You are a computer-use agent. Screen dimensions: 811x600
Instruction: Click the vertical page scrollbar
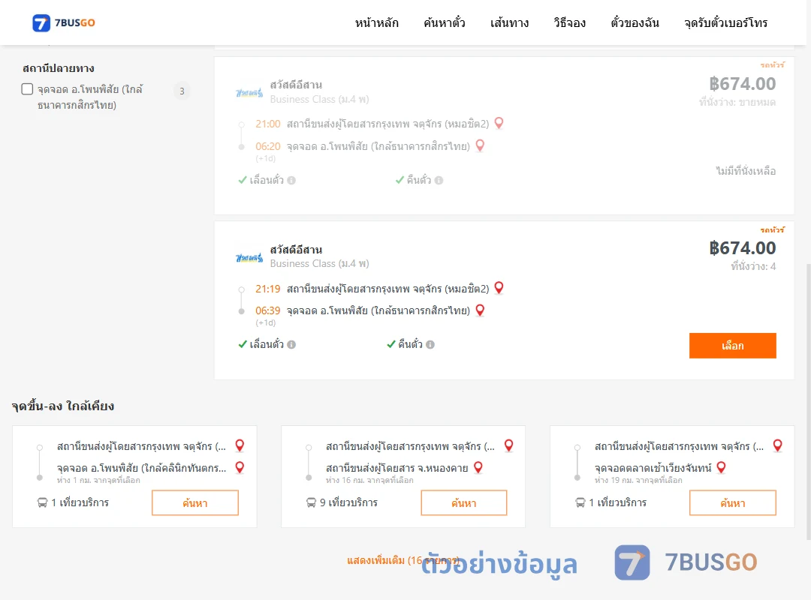coord(808,401)
